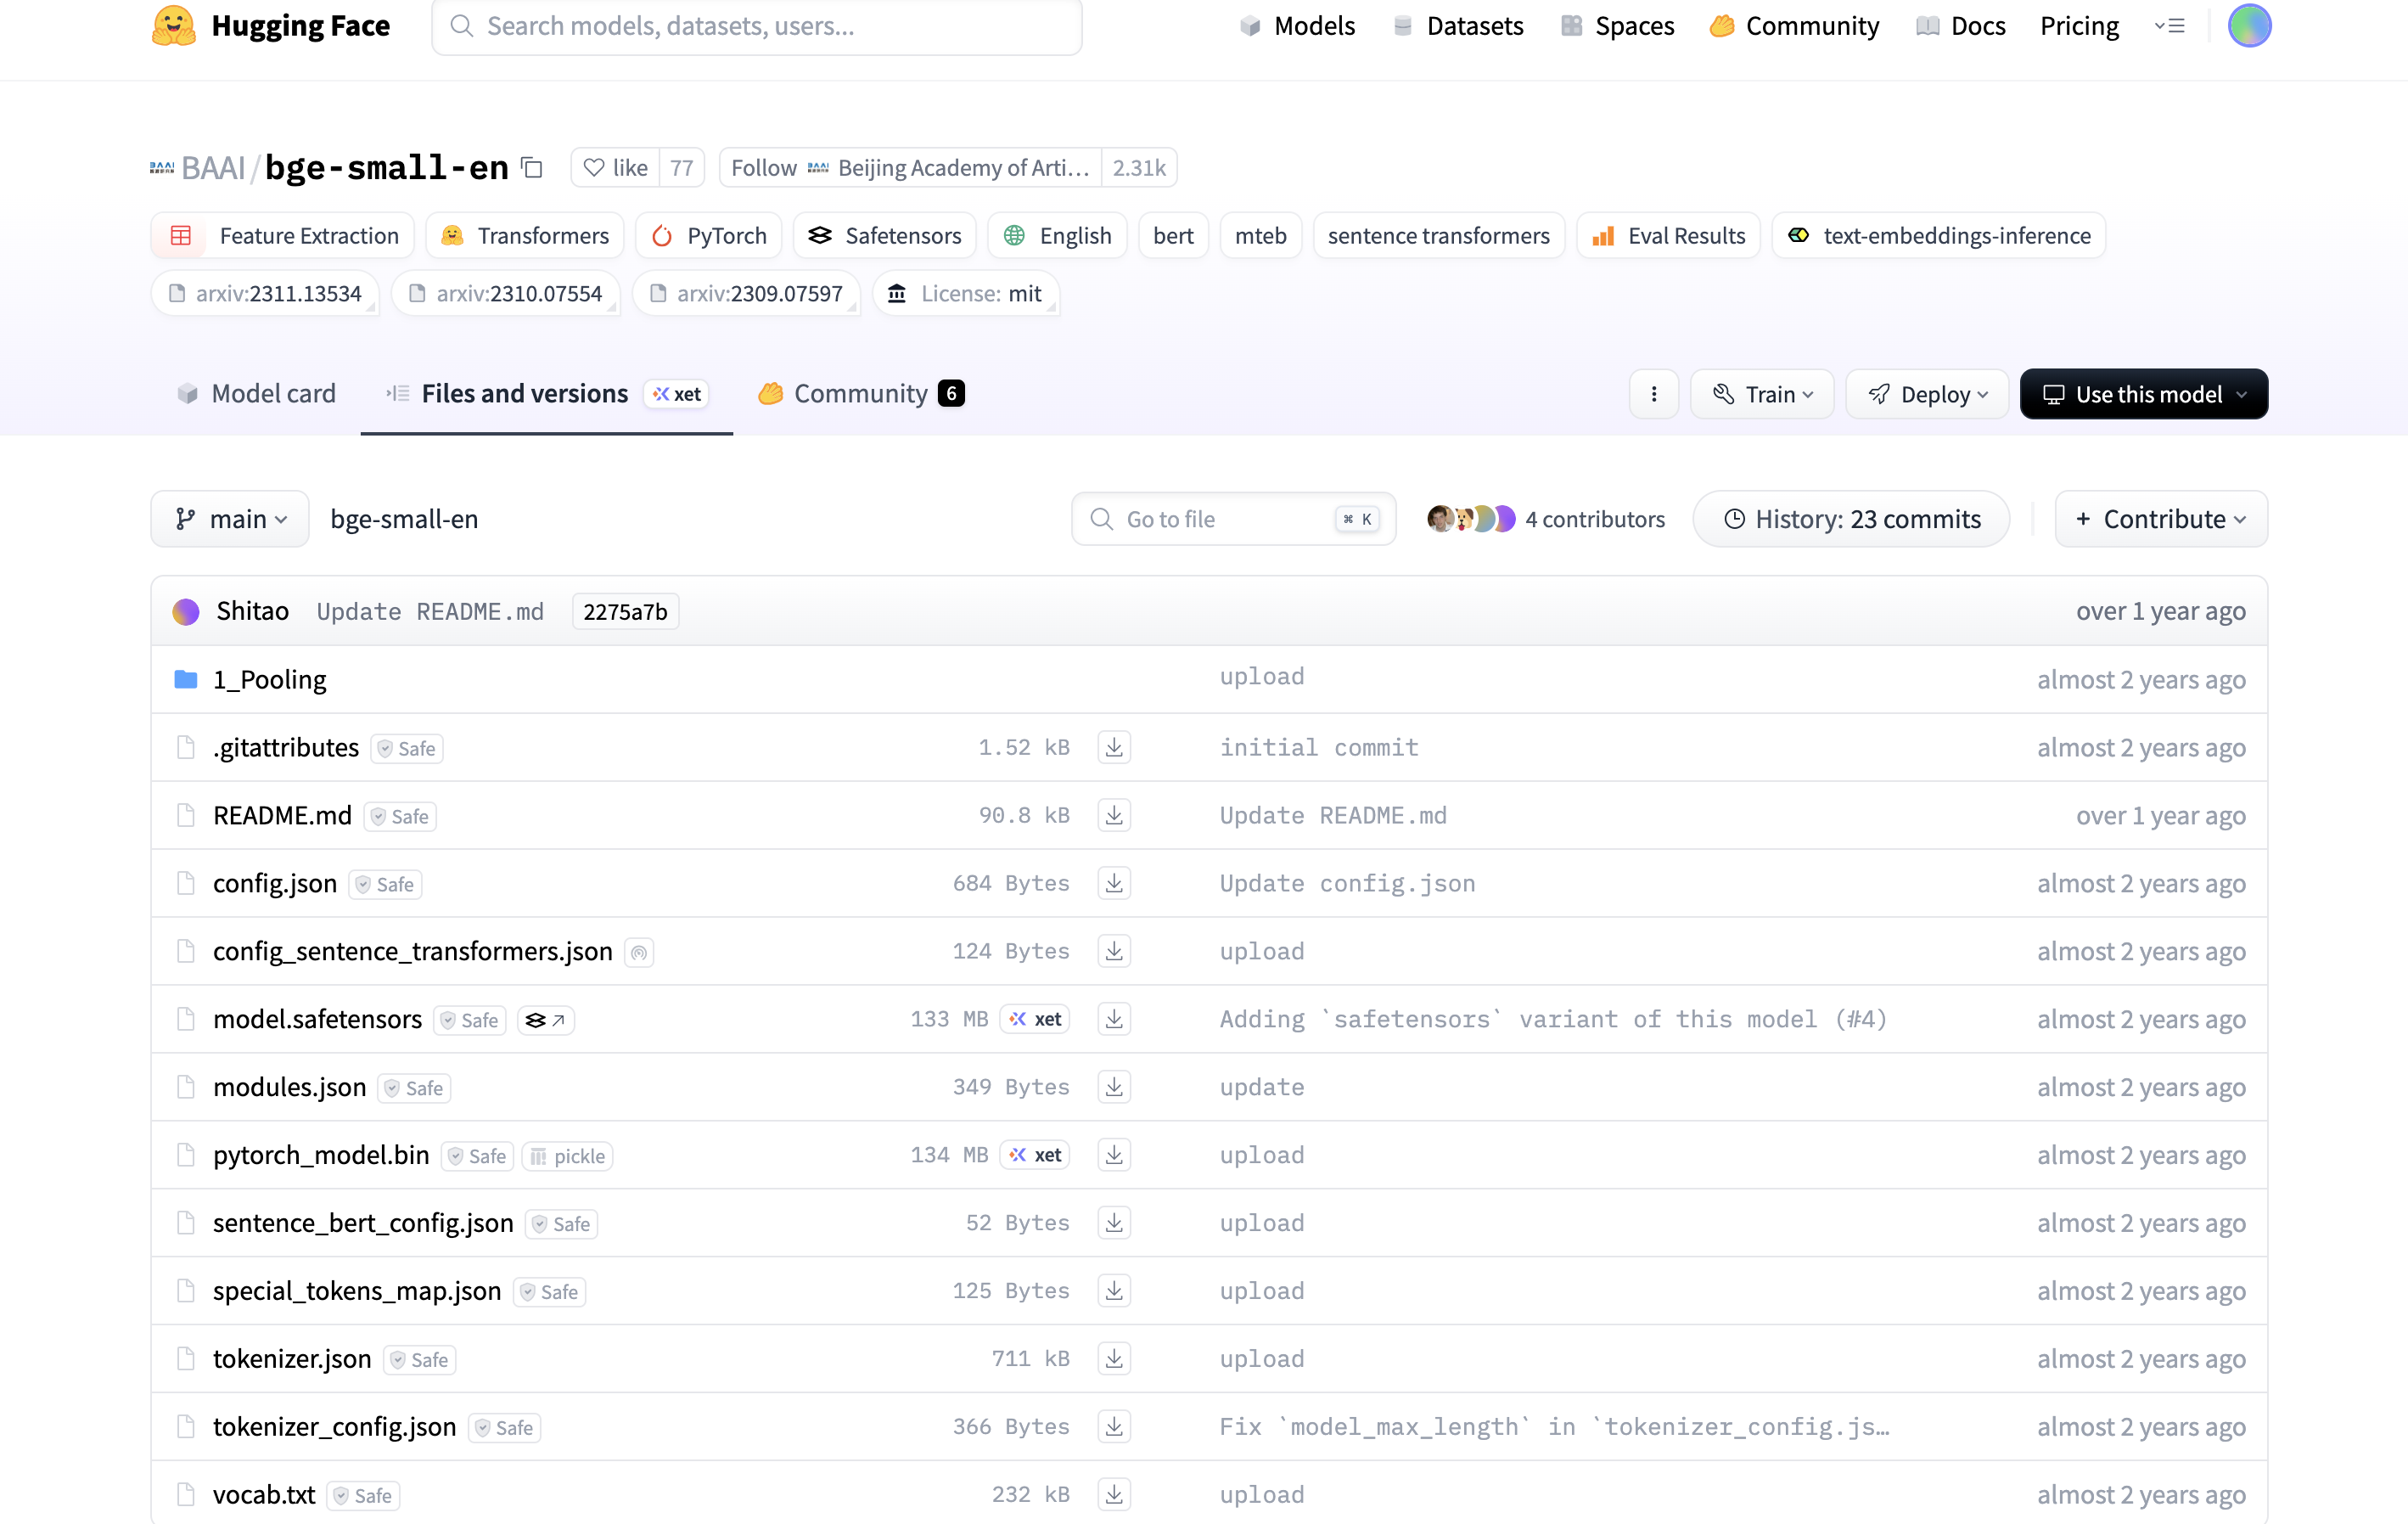Expand the Use this model dropdown
Viewport: 2408px width, 1524px height.
click(x=2144, y=394)
